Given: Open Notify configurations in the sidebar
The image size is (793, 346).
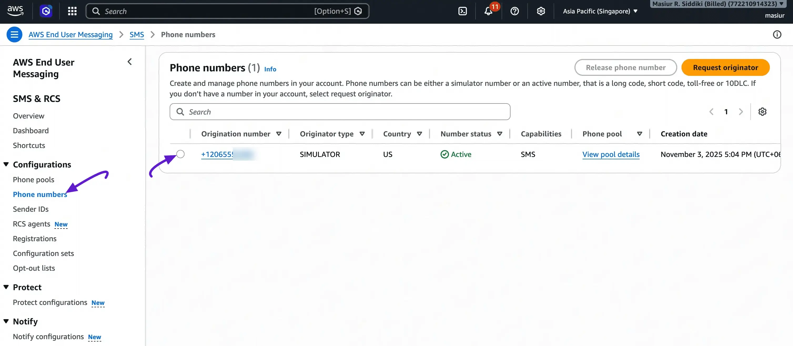Looking at the screenshot, I should pyautogui.click(x=48, y=337).
